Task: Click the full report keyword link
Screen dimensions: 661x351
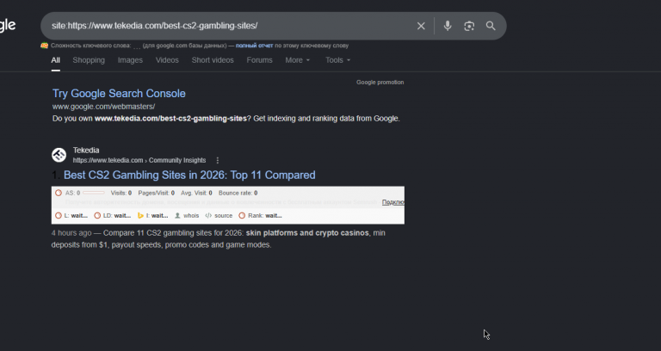Action: click(254, 46)
